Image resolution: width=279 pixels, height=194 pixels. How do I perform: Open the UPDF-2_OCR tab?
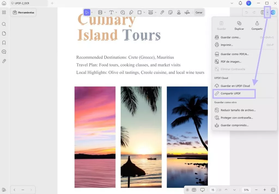[29, 3]
